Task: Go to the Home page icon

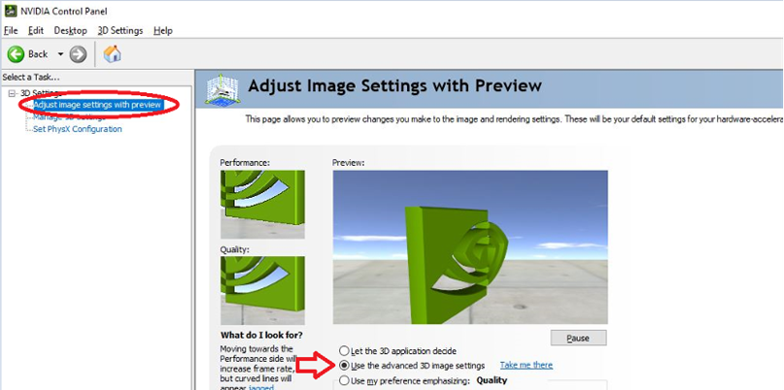Action: coord(112,53)
